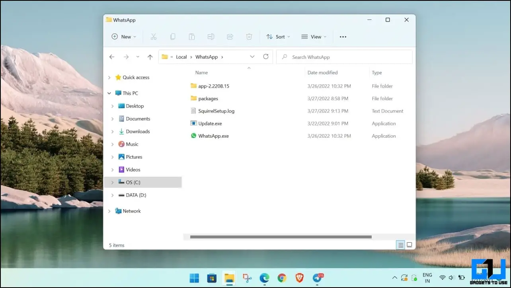Click the Share icon in toolbar
The height and width of the screenshot is (288, 511).
pyautogui.click(x=230, y=37)
